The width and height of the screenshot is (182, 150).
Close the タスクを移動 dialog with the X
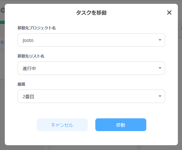pyautogui.click(x=169, y=12)
